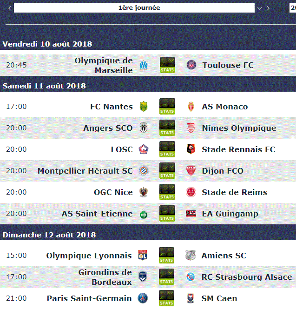The height and width of the screenshot is (317, 296).
Task: Click the EA Guingamp logo
Action: tap(191, 214)
